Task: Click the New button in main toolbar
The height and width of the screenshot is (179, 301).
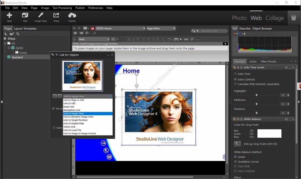Action: click(9, 17)
